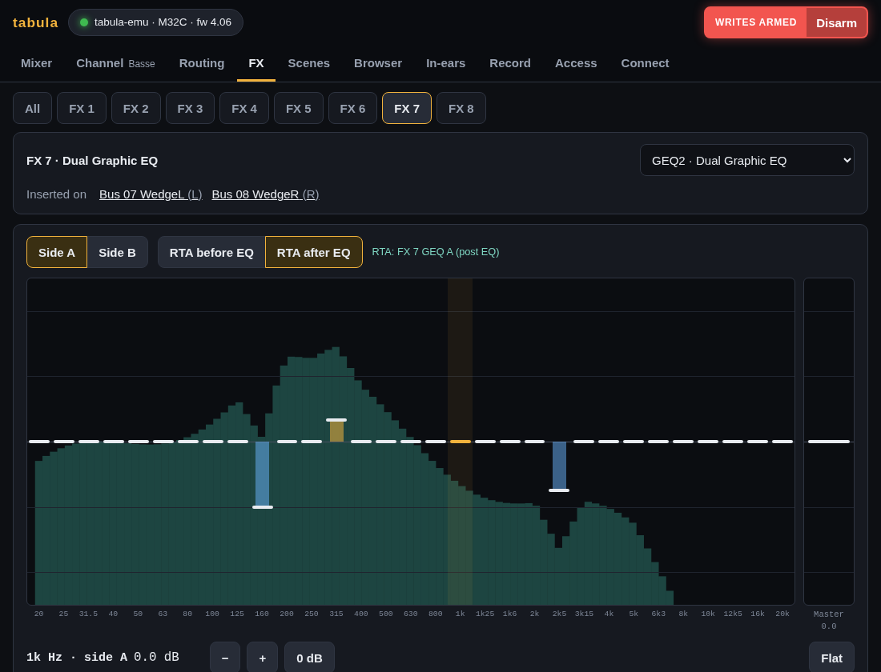Select RTA after EQ
881x672 pixels.
click(313, 252)
